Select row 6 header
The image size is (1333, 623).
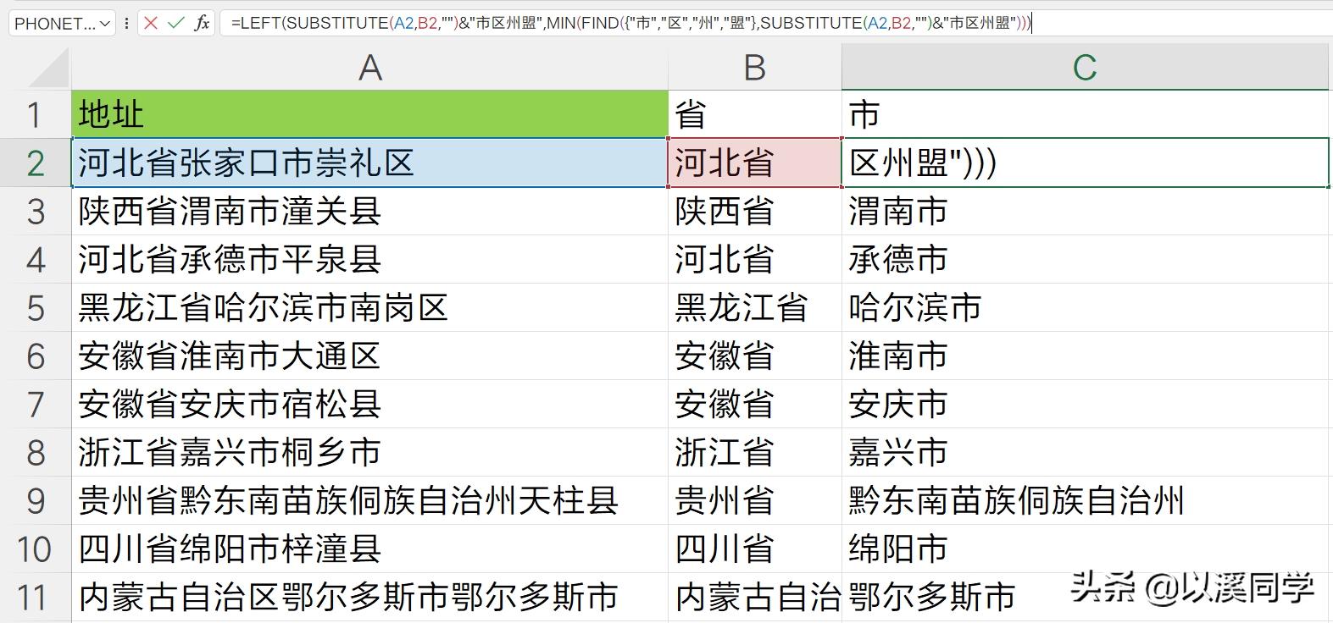pyautogui.click(x=35, y=356)
